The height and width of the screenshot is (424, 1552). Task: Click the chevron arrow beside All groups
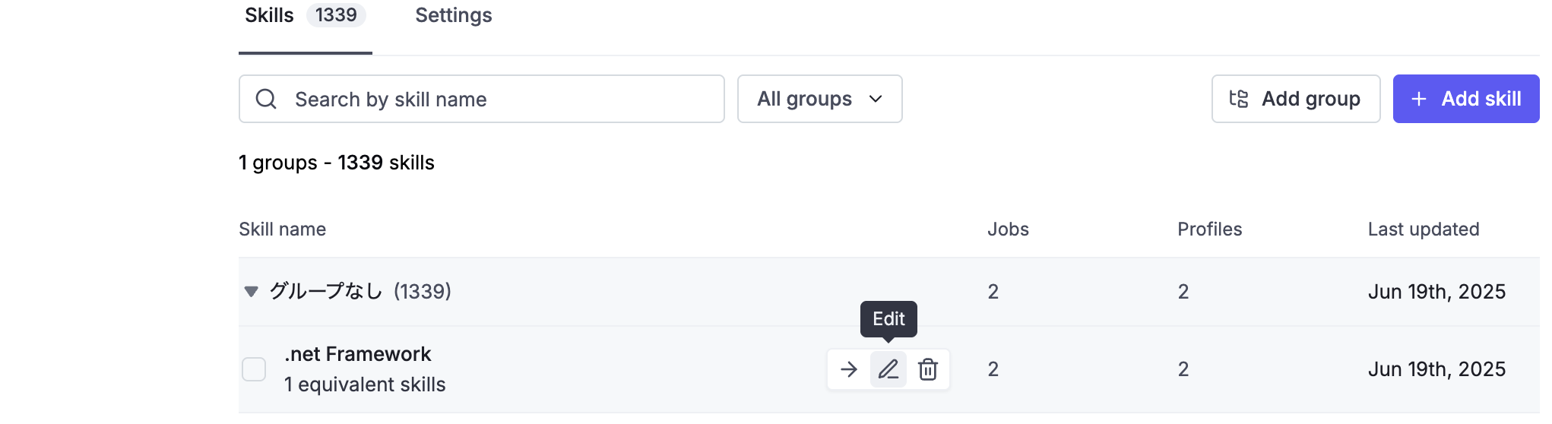pos(876,99)
